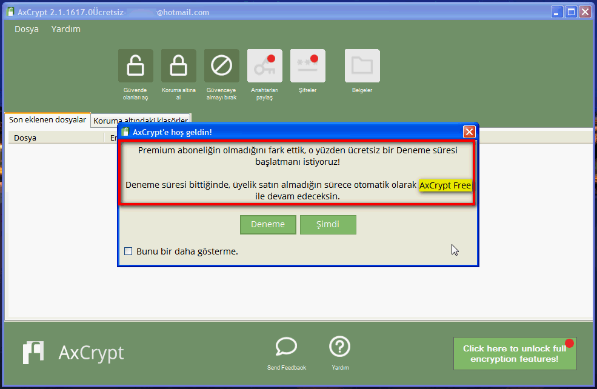Close the AxCrypt'e hoş geldin dialog
Image resolution: width=597 pixels, height=389 pixels.
[x=469, y=131]
